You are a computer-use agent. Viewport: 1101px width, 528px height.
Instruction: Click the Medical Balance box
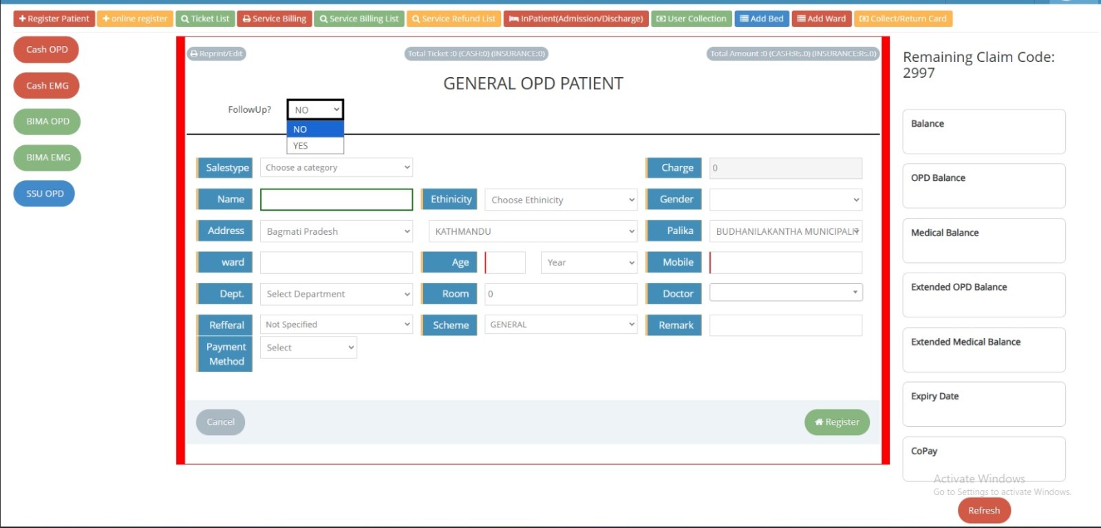coord(984,241)
